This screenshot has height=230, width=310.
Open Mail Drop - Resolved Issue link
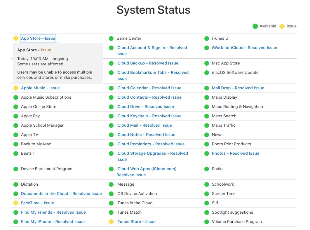238,88
